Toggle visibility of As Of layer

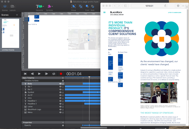point(60,95)
